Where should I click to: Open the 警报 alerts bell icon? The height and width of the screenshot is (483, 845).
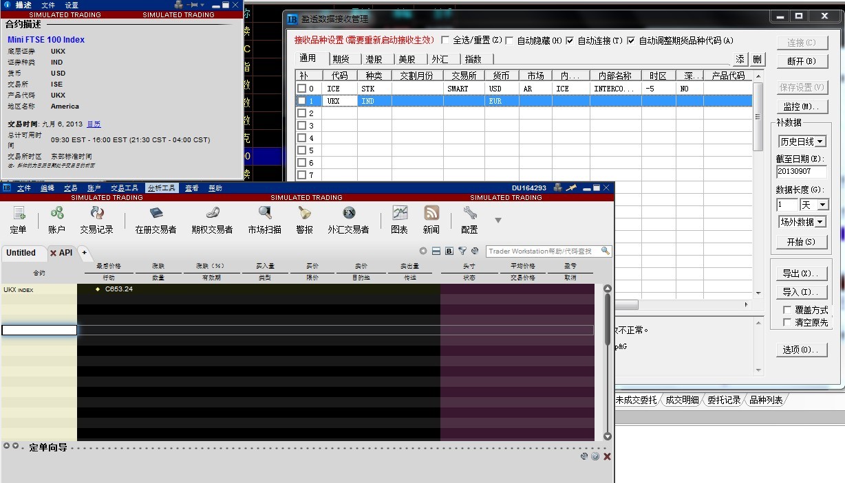coord(304,219)
